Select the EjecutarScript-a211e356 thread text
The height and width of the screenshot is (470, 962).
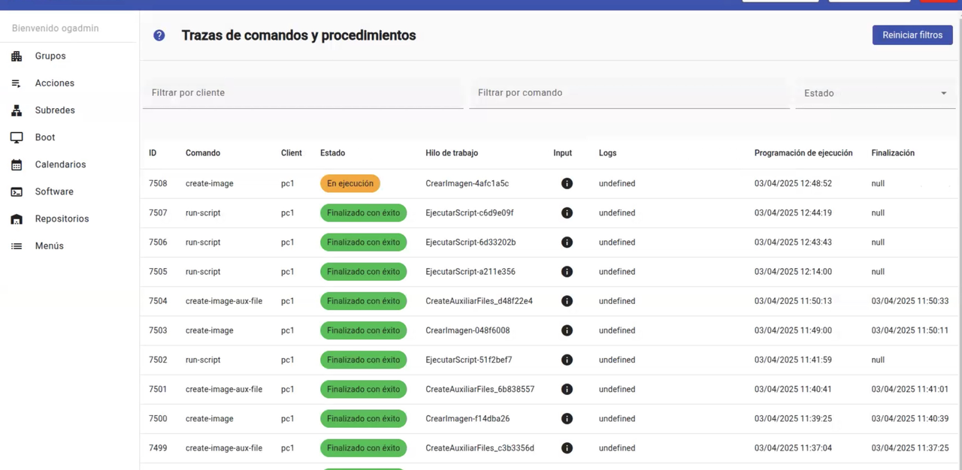coord(470,271)
